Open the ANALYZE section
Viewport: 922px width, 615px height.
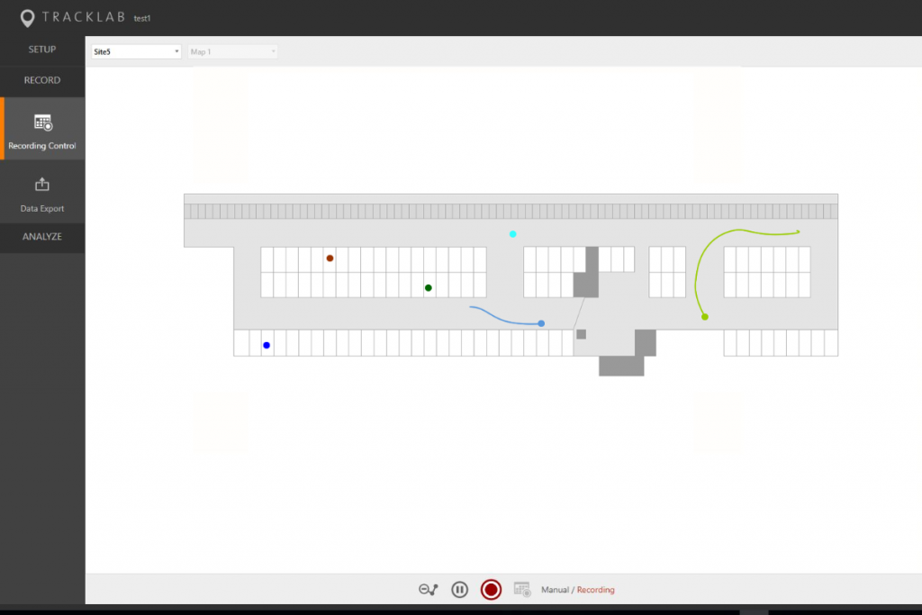pos(42,237)
